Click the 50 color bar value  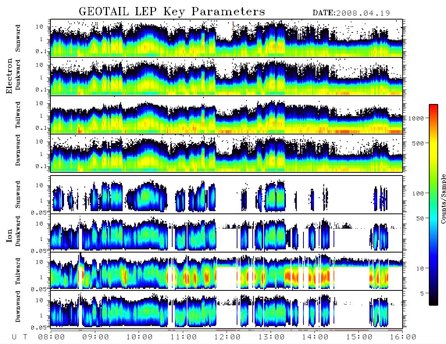(x=420, y=219)
